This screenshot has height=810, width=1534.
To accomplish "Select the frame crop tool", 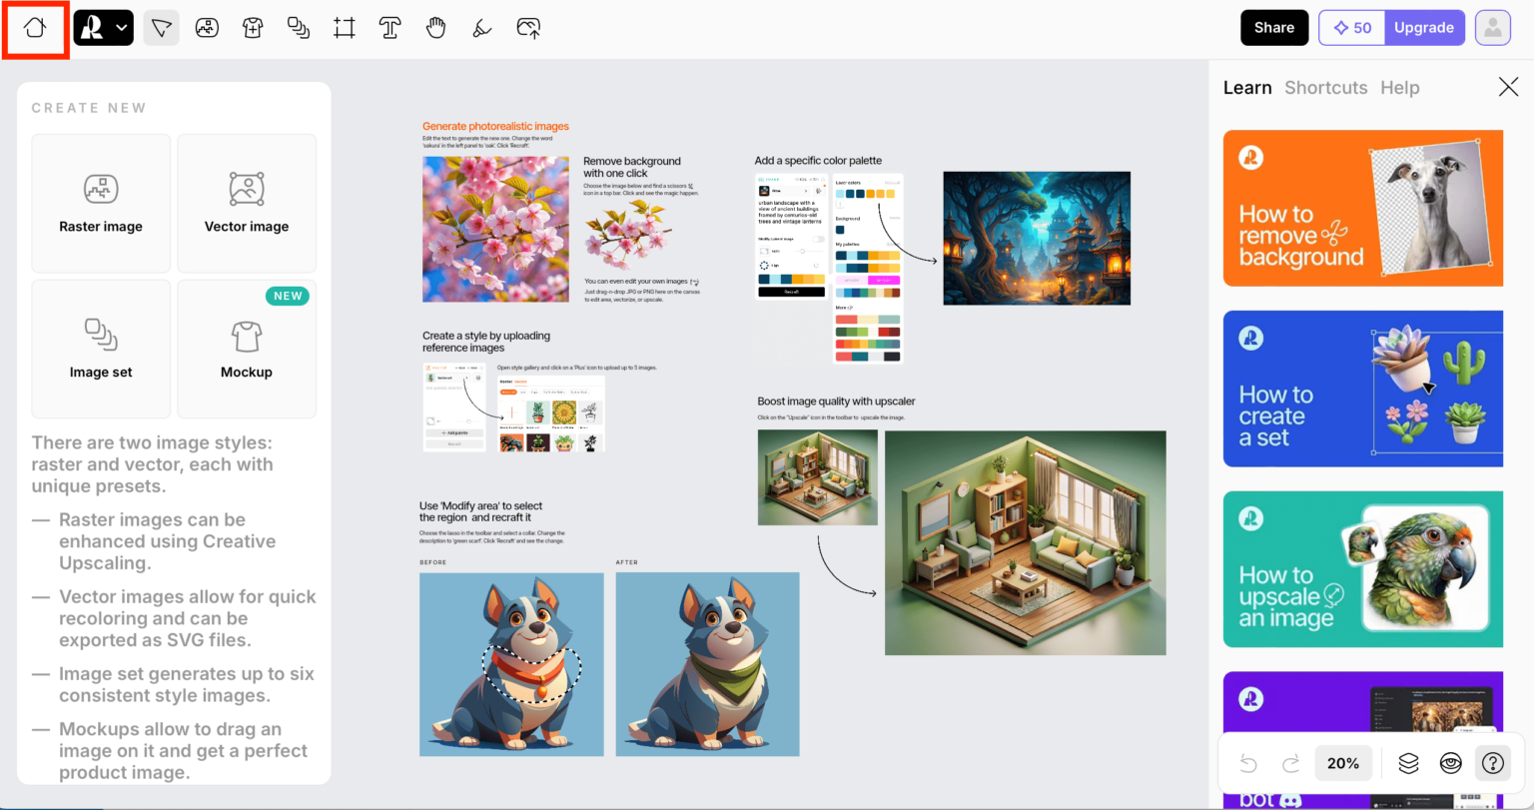I will [x=345, y=28].
